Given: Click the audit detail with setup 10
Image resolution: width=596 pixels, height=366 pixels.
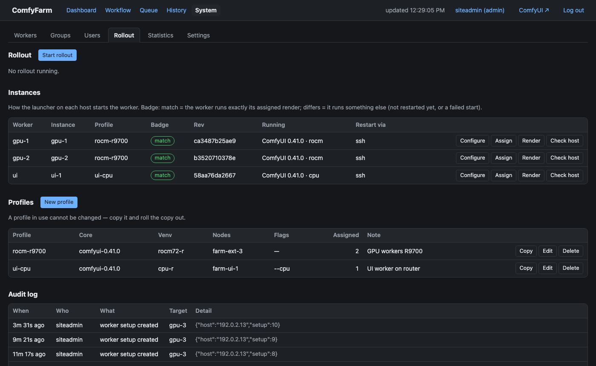Looking at the screenshot, I should pos(238,325).
